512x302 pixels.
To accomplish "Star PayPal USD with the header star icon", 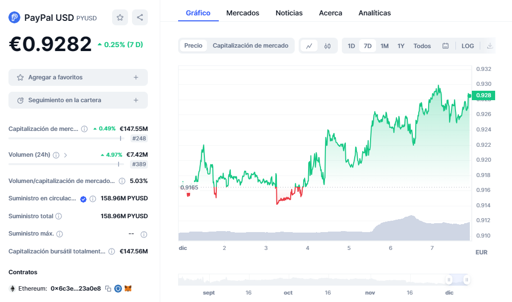I will click(x=120, y=17).
